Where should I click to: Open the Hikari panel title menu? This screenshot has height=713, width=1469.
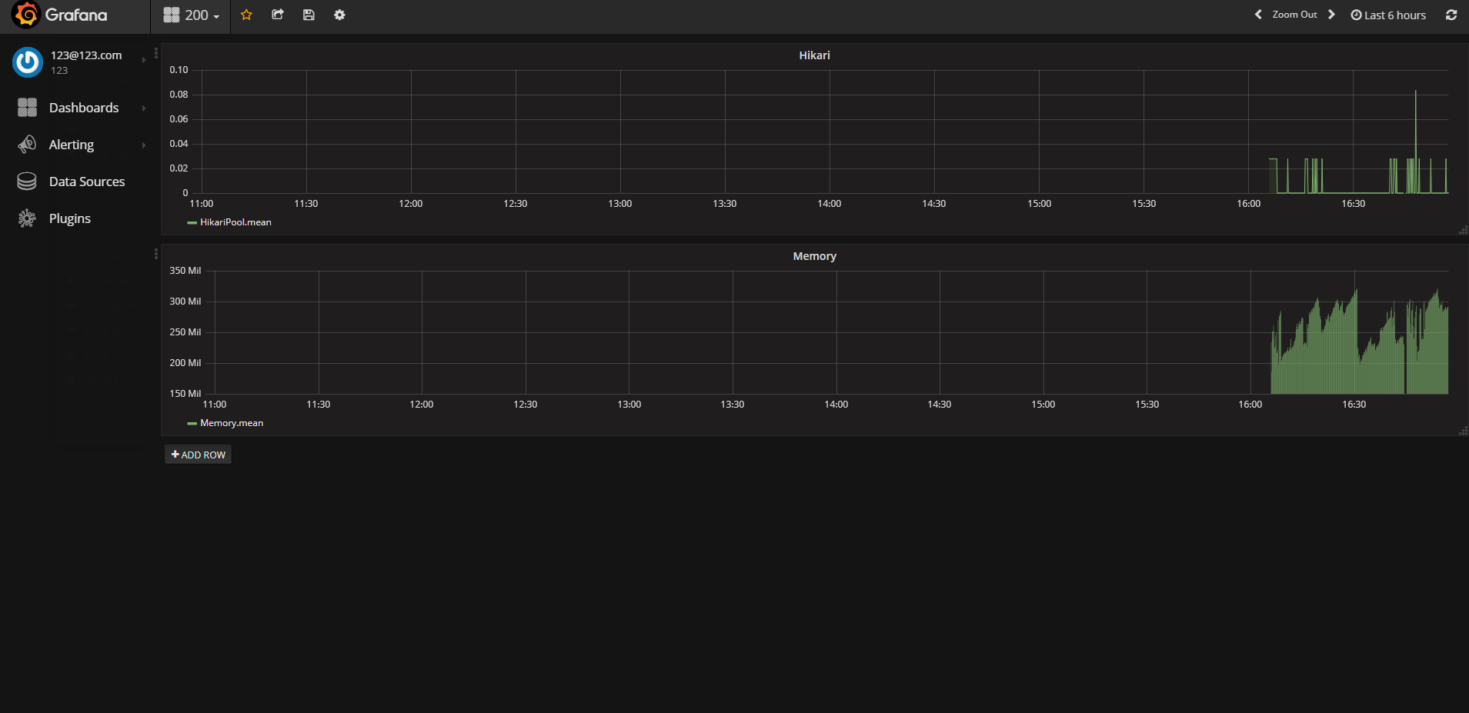pos(814,55)
